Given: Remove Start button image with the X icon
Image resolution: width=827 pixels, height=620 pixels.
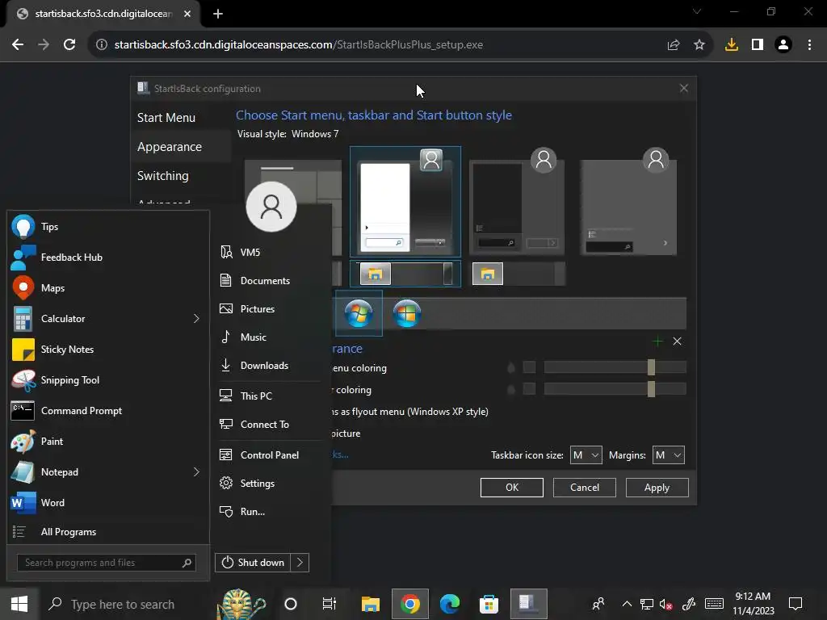Looking at the screenshot, I should pyautogui.click(x=678, y=341).
